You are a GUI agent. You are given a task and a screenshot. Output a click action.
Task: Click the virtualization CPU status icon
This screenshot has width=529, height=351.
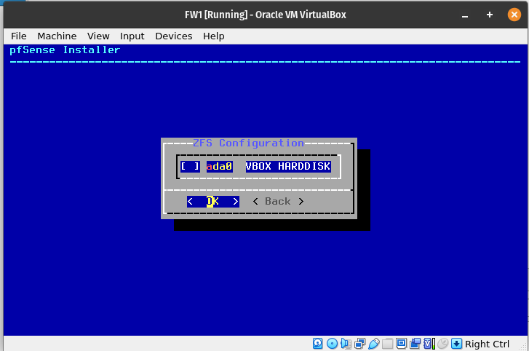click(429, 344)
